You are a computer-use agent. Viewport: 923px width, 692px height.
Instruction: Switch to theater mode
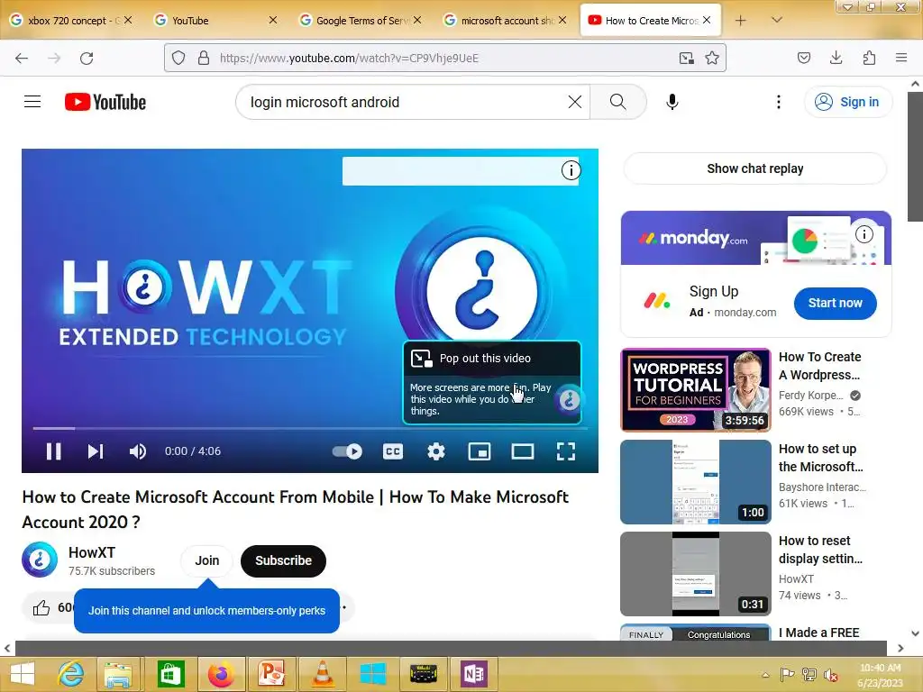[522, 451]
